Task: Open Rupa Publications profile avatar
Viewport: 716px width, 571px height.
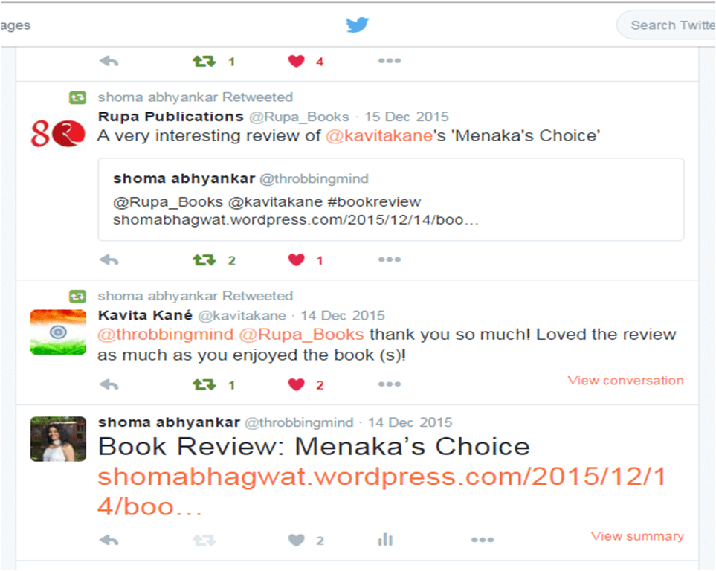Action: tap(58, 133)
